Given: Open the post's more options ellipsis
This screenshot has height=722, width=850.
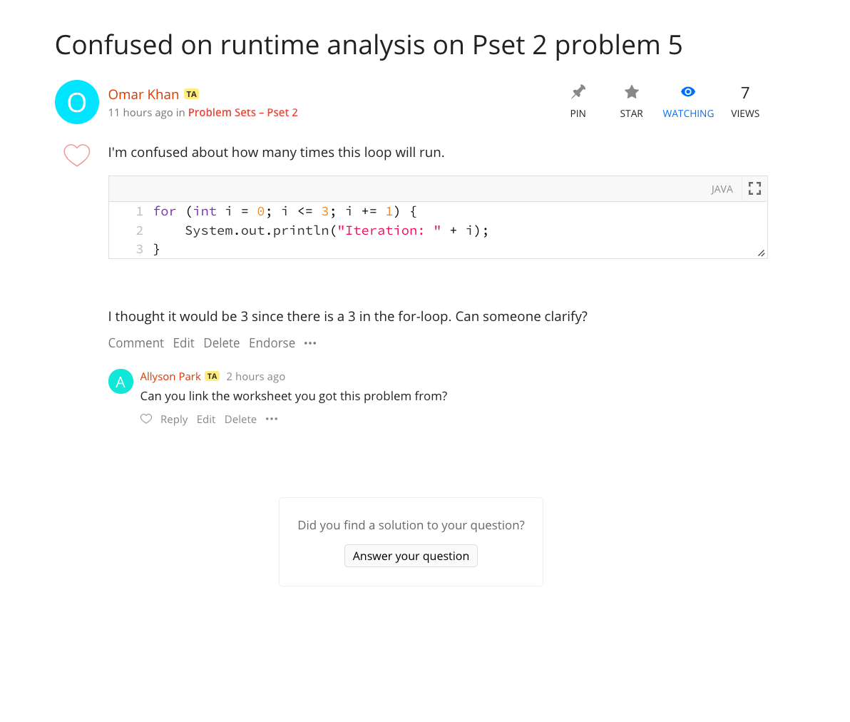Looking at the screenshot, I should coord(310,343).
